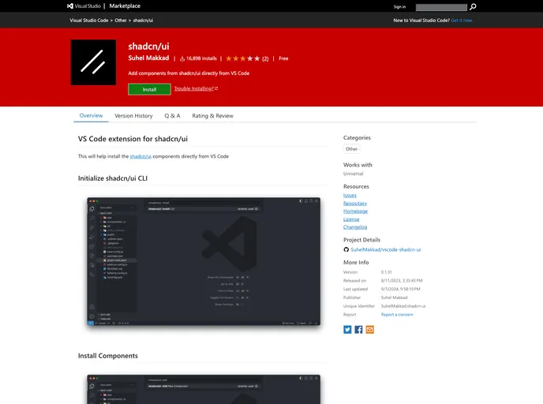Open the Homepage resource link
Screen dimensions: 543x404
click(x=355, y=211)
